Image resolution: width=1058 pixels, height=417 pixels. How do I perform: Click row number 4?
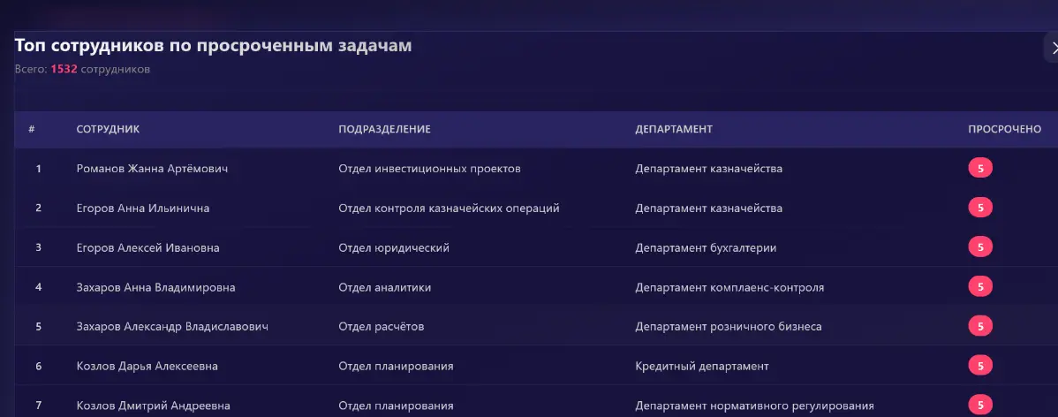39,287
